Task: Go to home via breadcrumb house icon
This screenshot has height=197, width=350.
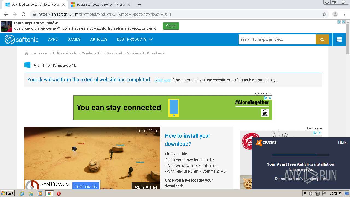Action: tap(27, 53)
